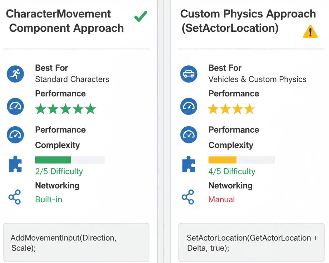
Task: Click the speedometer icon beside the green stars
Action: [15, 106]
